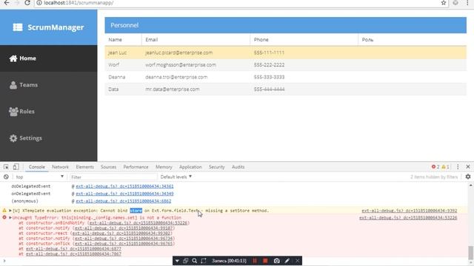Click the address bar URL
This screenshot has height=266, width=474.
tap(79, 3)
